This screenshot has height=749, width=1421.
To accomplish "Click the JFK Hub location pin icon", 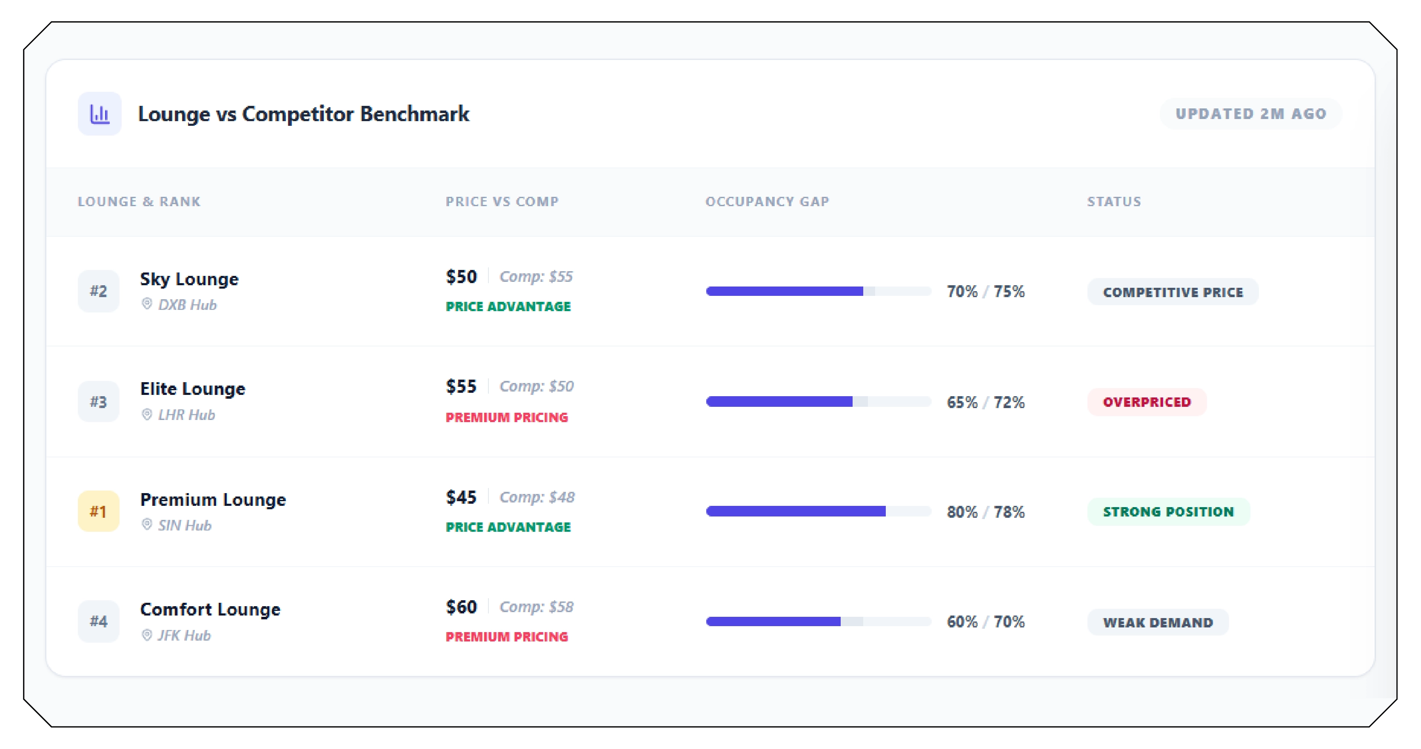I will point(147,635).
